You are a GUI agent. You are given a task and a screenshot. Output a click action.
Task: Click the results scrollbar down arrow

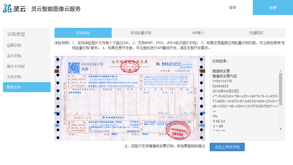click(280, 129)
